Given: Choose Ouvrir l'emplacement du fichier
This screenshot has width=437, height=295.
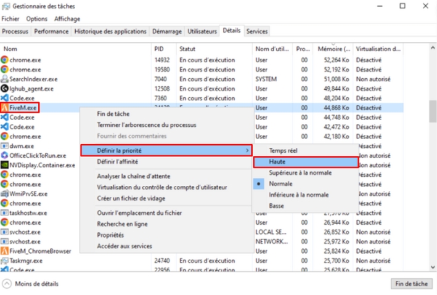Looking at the screenshot, I should tap(139, 212).
